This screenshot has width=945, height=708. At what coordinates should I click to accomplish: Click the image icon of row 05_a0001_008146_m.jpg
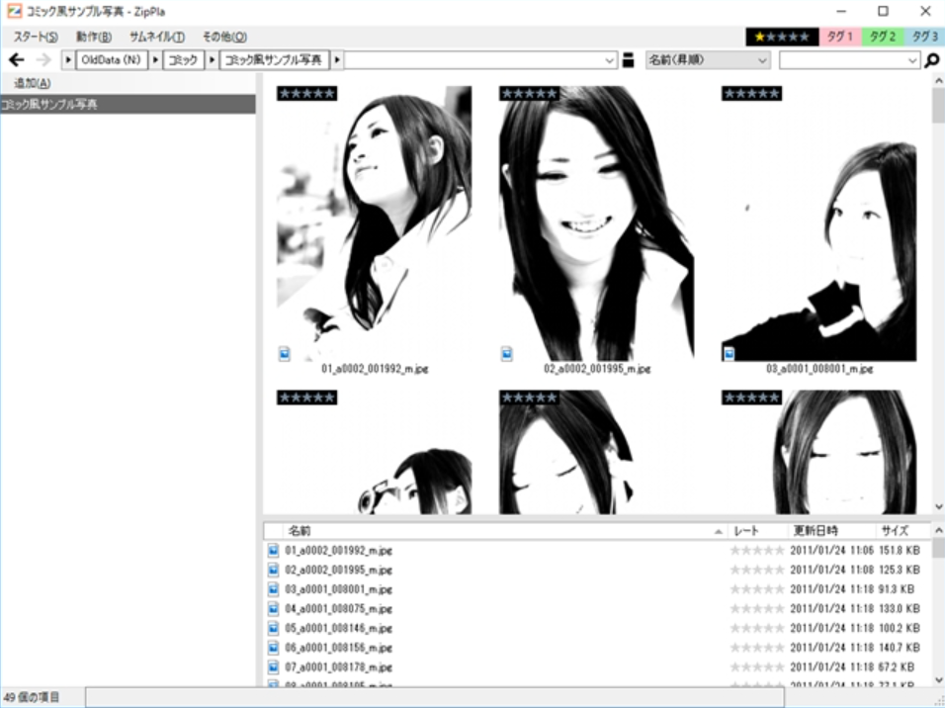(x=273, y=628)
